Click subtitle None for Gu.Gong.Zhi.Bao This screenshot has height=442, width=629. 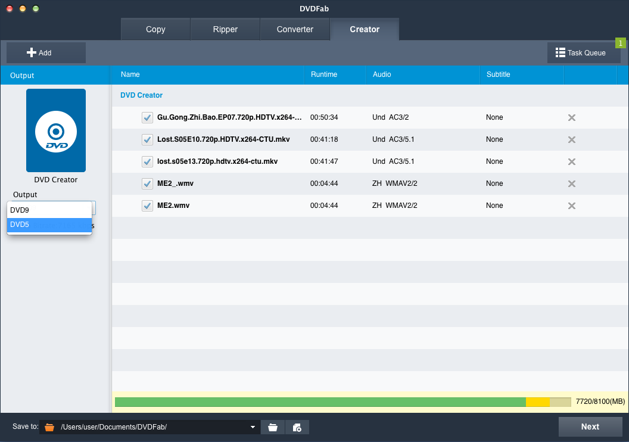pos(494,117)
